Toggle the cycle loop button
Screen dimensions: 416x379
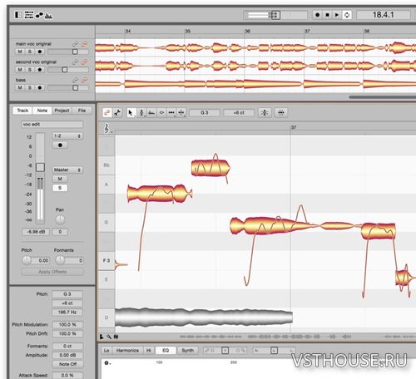(x=347, y=15)
